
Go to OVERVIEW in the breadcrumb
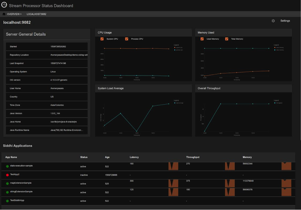point(14,14)
